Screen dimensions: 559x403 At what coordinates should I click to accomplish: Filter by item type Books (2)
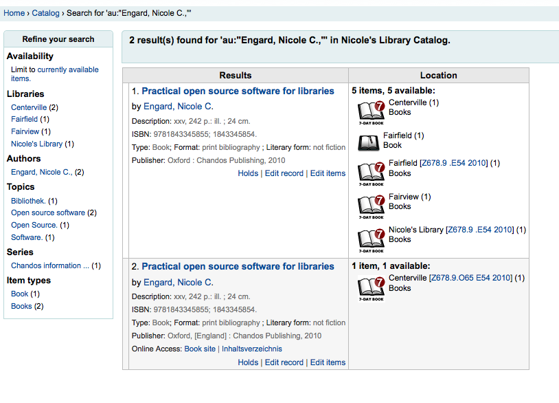pos(21,306)
